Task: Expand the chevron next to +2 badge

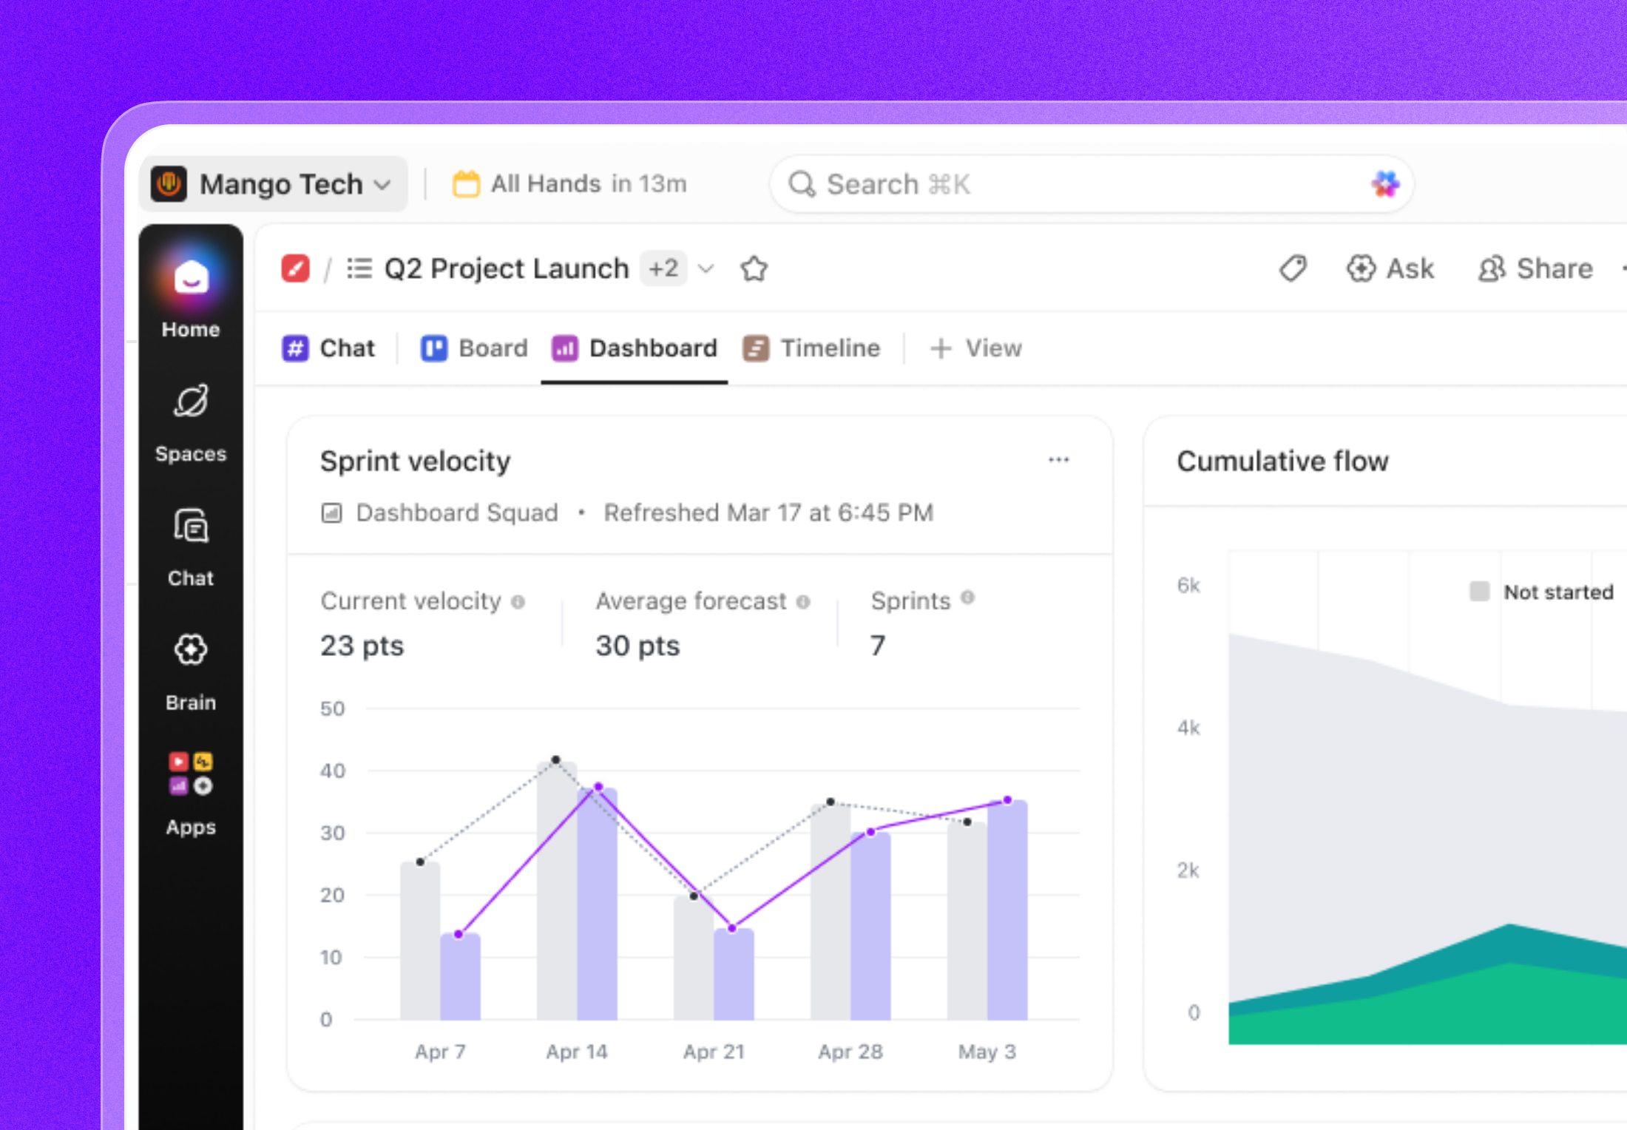Action: 706,269
